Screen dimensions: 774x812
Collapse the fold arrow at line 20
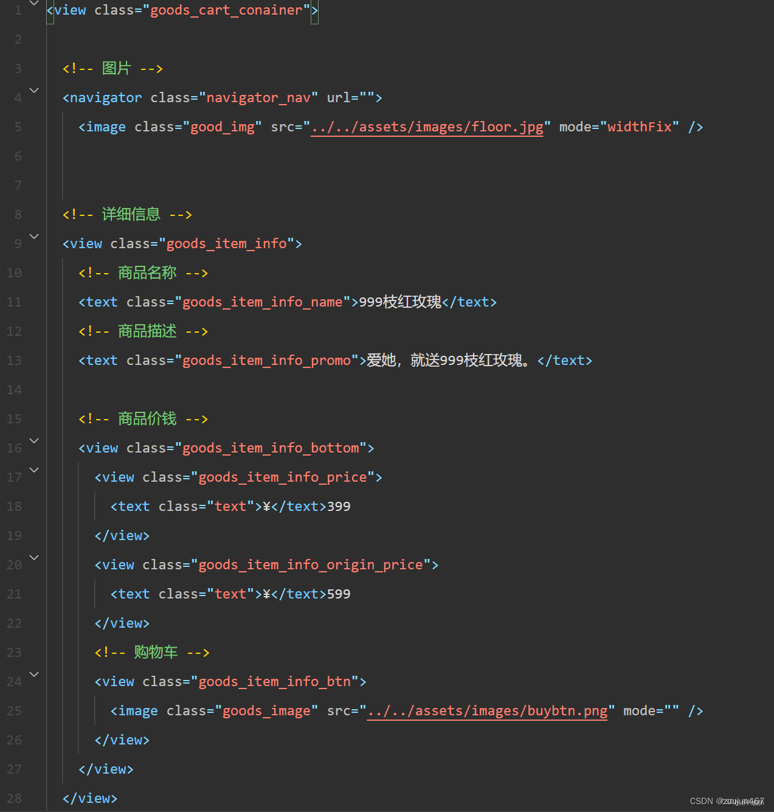click(34, 558)
